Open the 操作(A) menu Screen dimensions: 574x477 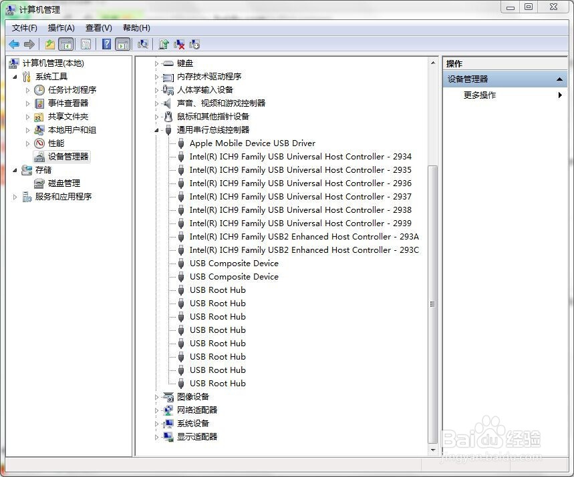point(61,27)
